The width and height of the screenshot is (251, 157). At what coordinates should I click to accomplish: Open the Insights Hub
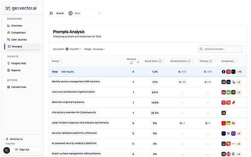(19, 63)
